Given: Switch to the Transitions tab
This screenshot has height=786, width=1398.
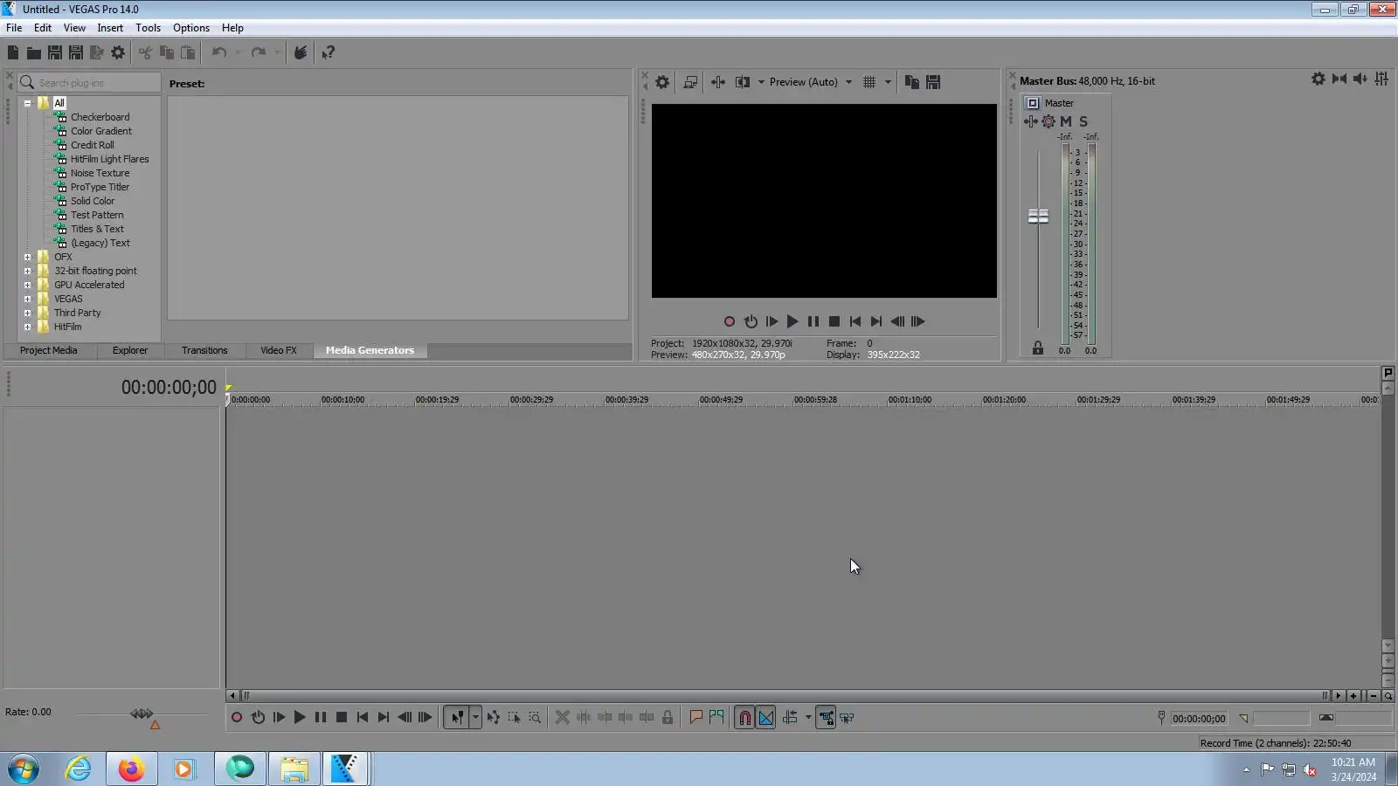Looking at the screenshot, I should [204, 350].
